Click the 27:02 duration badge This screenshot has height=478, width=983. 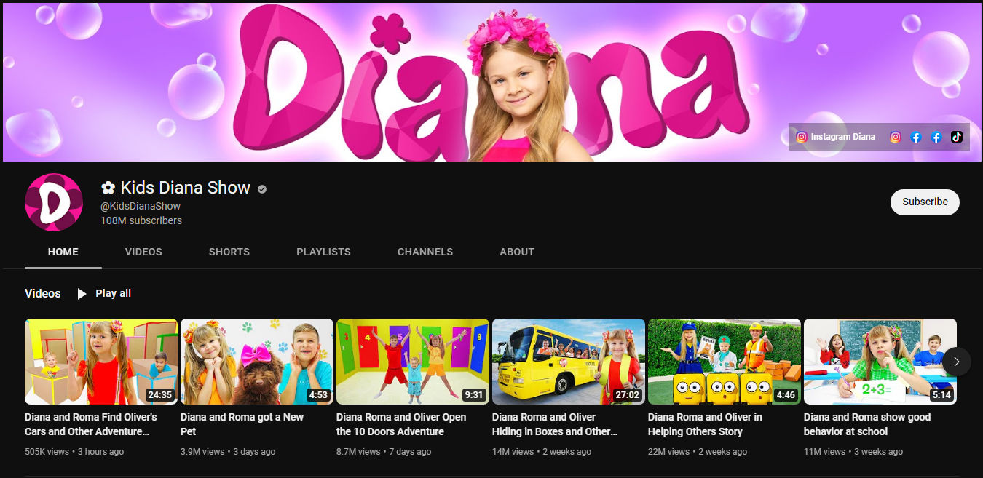627,395
